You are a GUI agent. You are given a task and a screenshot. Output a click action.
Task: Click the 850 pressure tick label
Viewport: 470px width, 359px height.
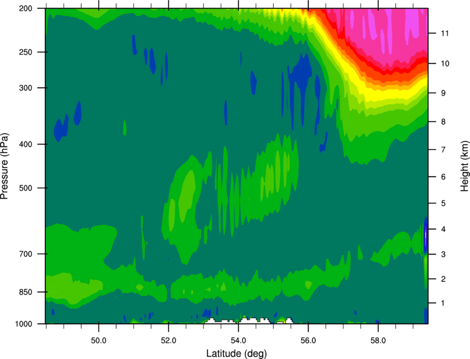tap(26, 292)
